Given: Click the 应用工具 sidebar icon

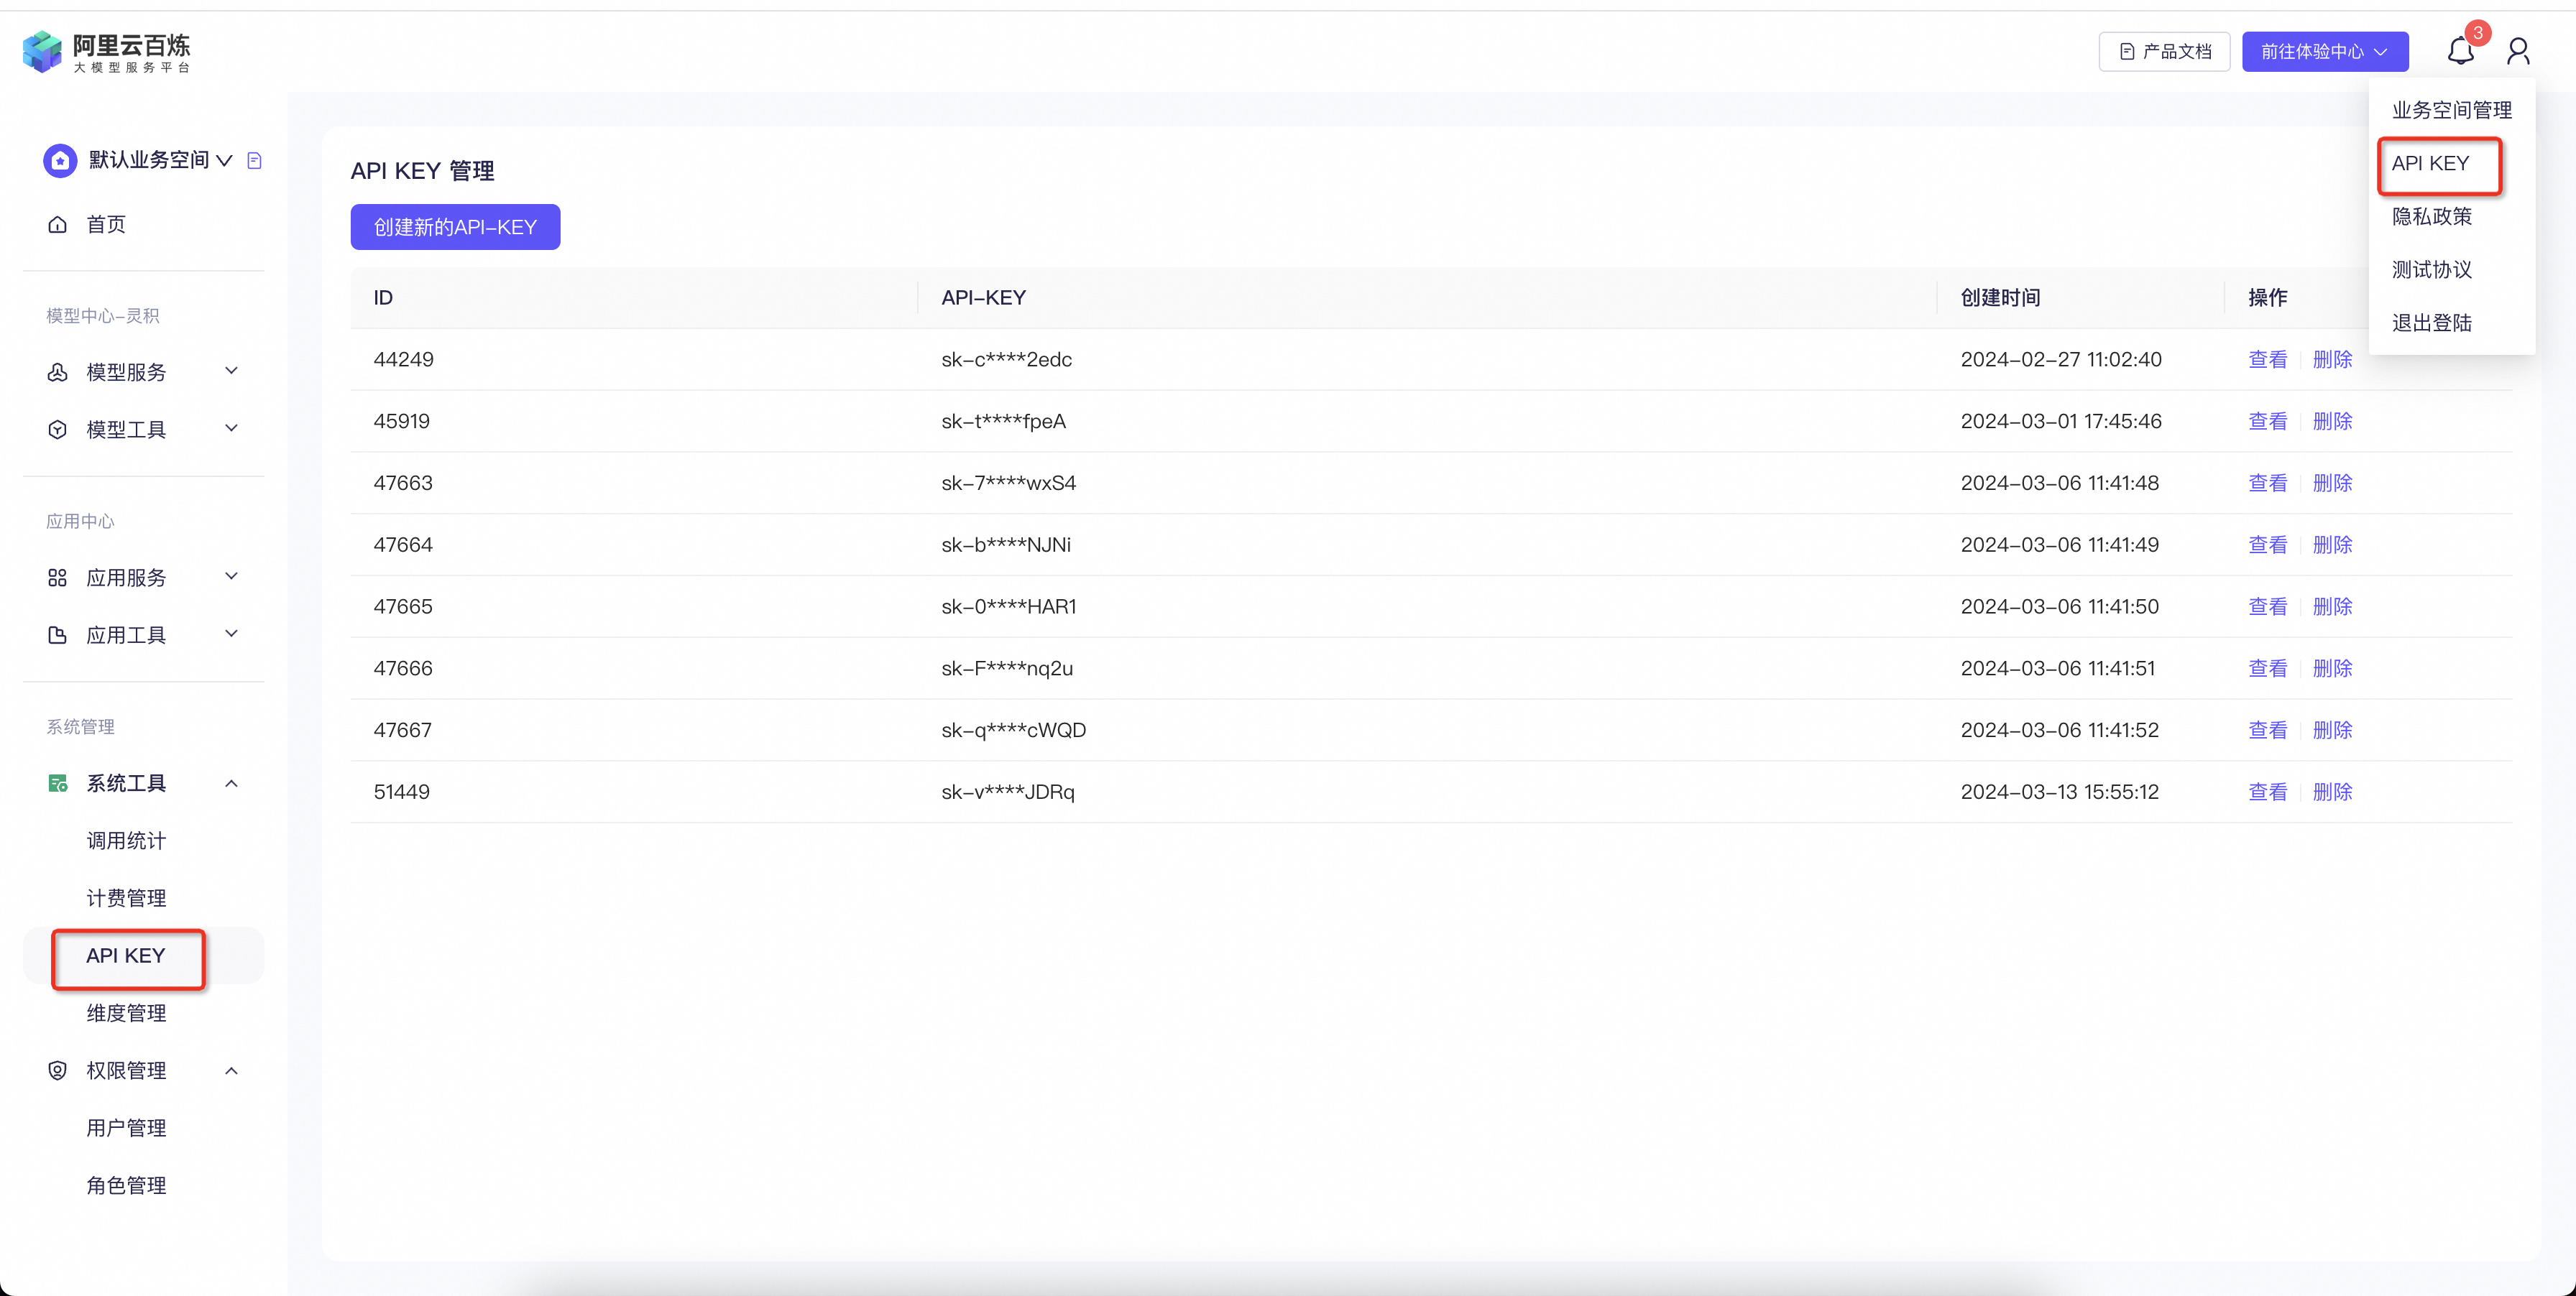Looking at the screenshot, I should click(x=58, y=634).
